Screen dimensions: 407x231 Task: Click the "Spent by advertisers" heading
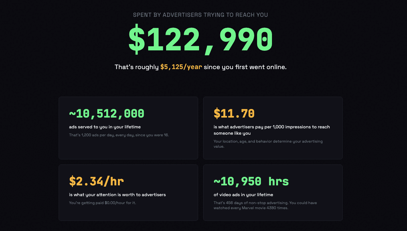click(x=200, y=15)
